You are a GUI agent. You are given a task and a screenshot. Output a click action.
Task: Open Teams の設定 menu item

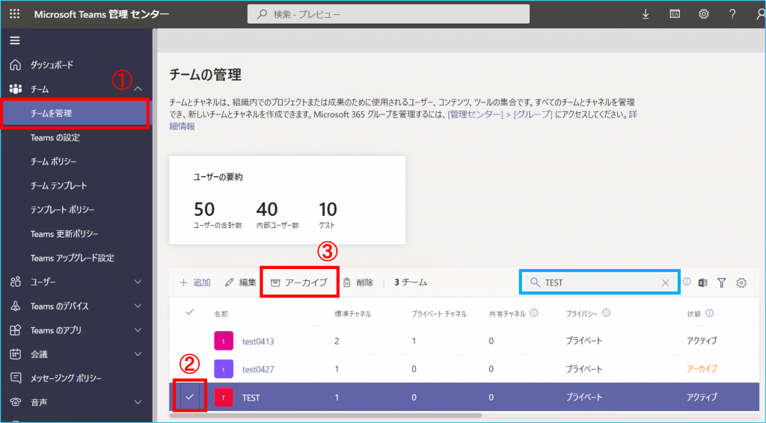[55, 138]
